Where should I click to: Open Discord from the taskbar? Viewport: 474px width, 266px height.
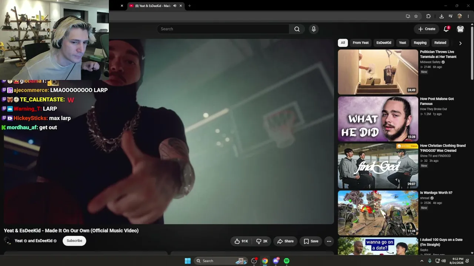coord(276,261)
